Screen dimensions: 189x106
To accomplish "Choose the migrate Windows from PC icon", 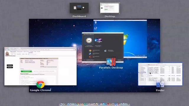I will tap(98, 40).
